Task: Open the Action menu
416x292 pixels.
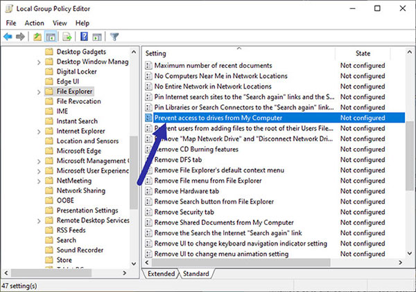Action: 34,23
